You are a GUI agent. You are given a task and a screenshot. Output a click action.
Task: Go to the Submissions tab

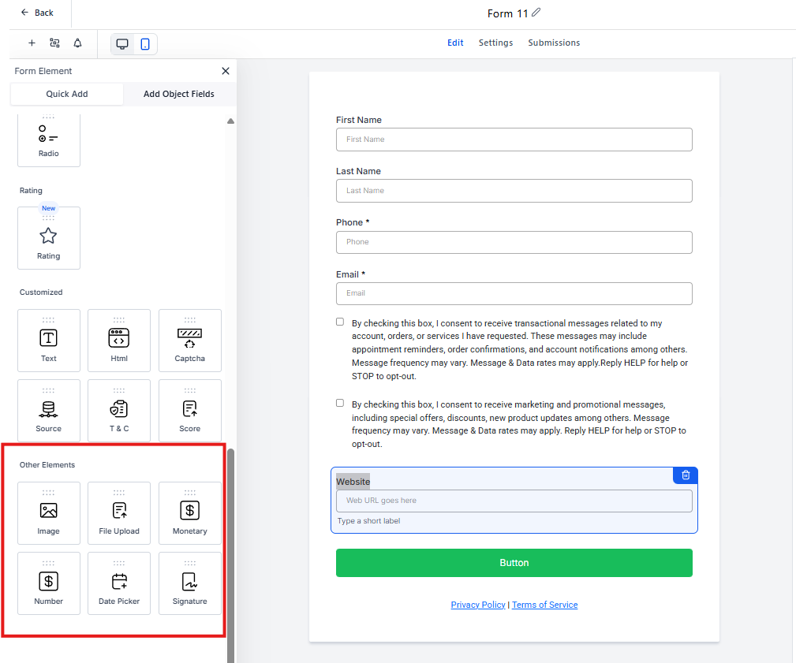tap(554, 43)
